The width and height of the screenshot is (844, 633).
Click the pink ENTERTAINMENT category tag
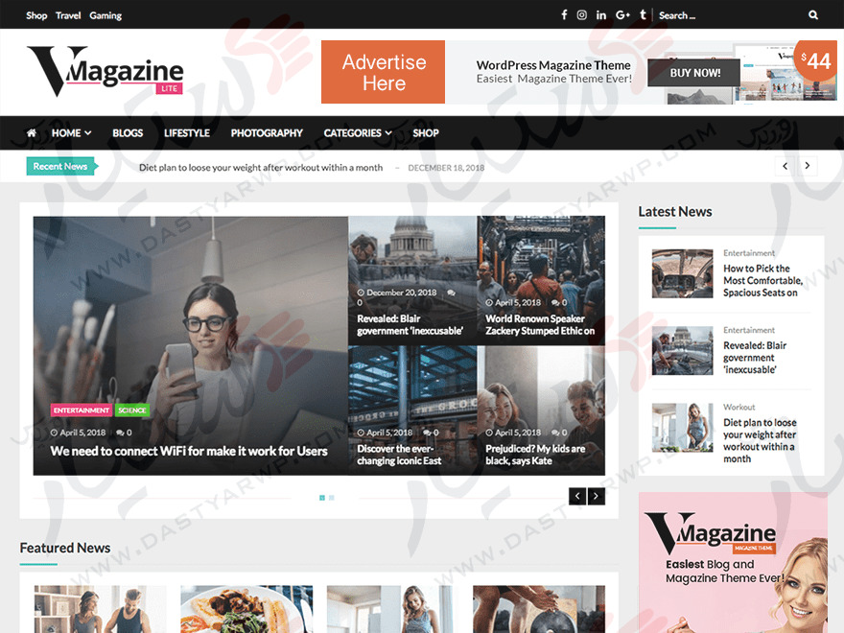click(x=82, y=410)
